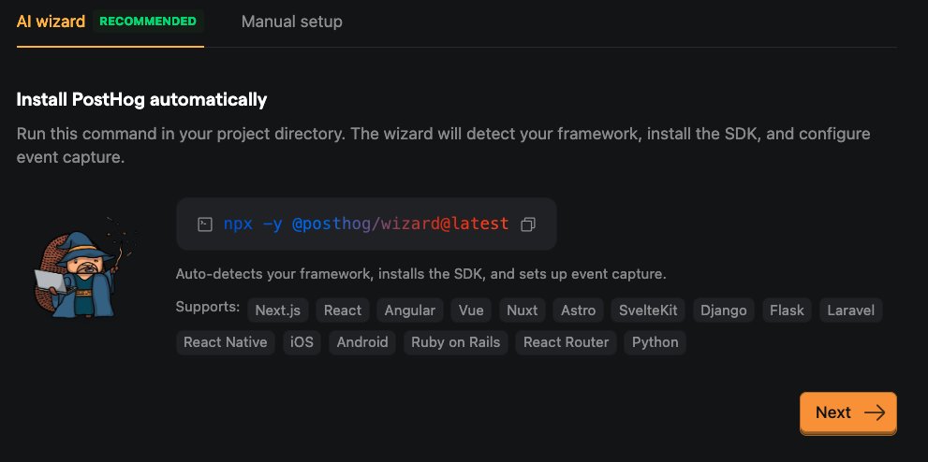This screenshot has width=928, height=462.
Task: Switch to the Manual setup tab
Action: pos(292,22)
